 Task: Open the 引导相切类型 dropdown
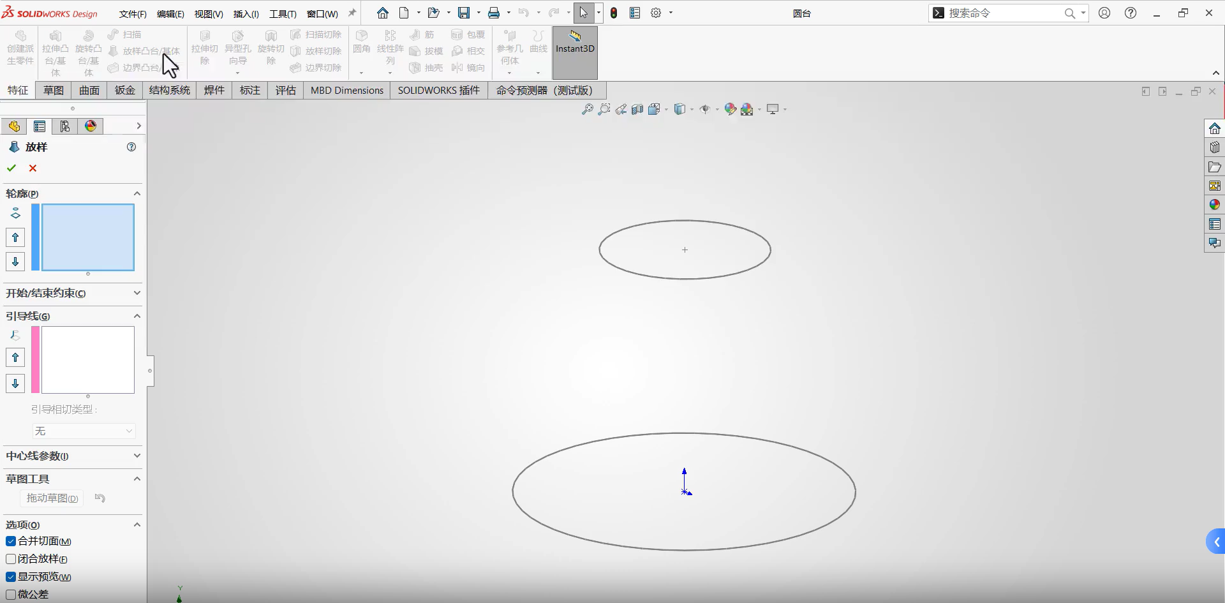tap(84, 431)
